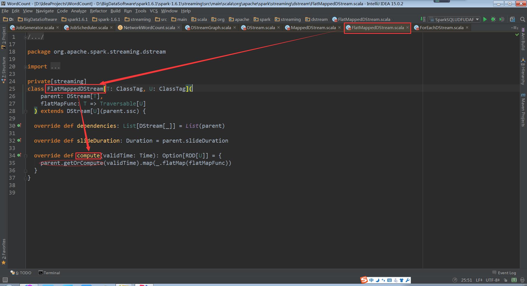Click the override gutter icon on line 30
Viewport: 527px width, 286px height.
[19, 126]
